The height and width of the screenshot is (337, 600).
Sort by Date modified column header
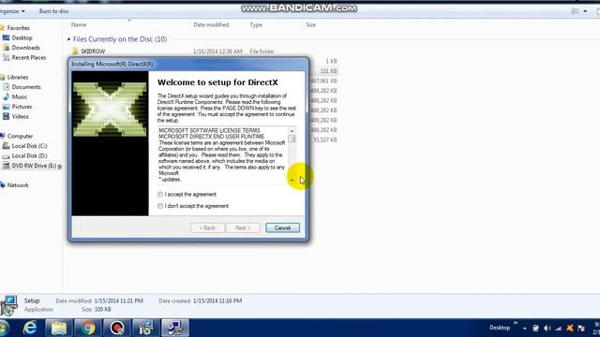click(x=211, y=25)
